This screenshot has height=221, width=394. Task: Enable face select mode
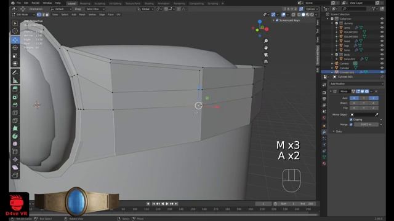(x=47, y=15)
